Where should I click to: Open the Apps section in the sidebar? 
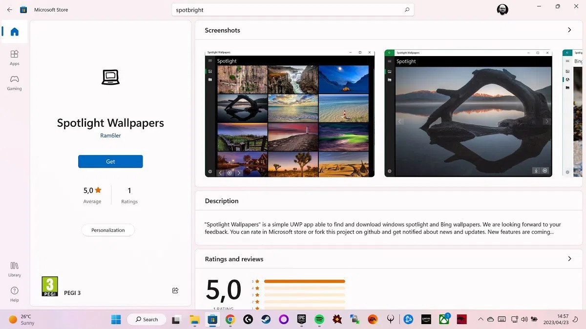coord(14,56)
